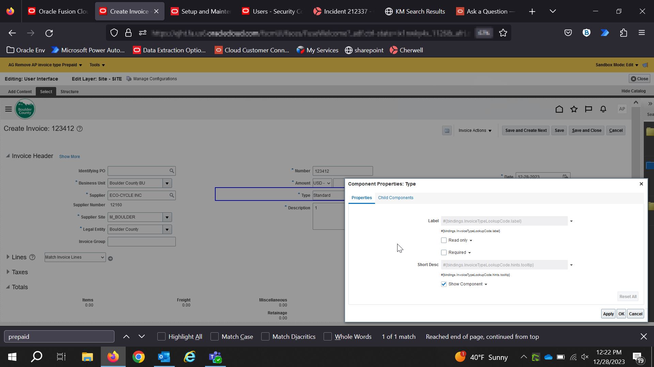Open the Tools menu
This screenshot has width=654, height=367.
(97, 65)
